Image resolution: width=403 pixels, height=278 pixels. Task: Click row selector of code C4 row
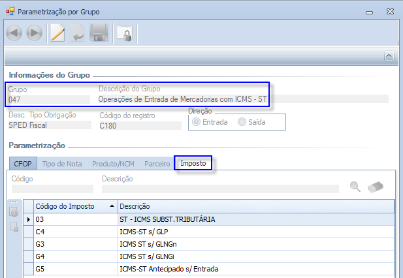pyautogui.click(x=28, y=232)
